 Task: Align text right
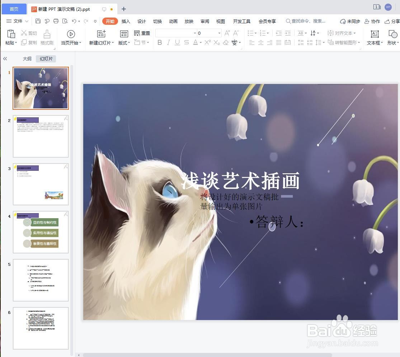(x=270, y=42)
